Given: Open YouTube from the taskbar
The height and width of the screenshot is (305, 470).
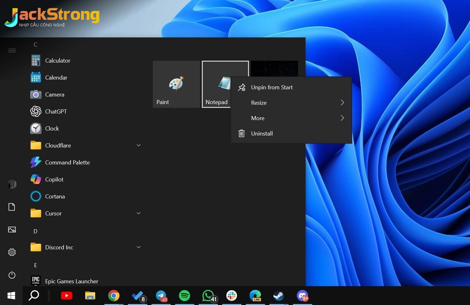Looking at the screenshot, I should [x=67, y=296].
